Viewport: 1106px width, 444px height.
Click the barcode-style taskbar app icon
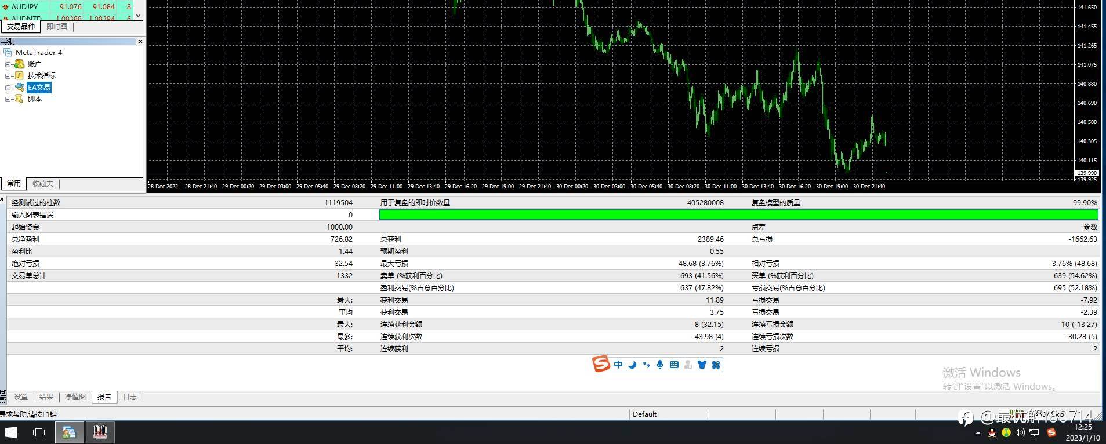[101, 432]
